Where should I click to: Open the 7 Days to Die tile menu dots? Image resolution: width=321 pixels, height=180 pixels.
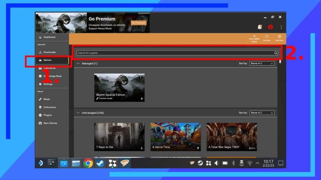141,127
